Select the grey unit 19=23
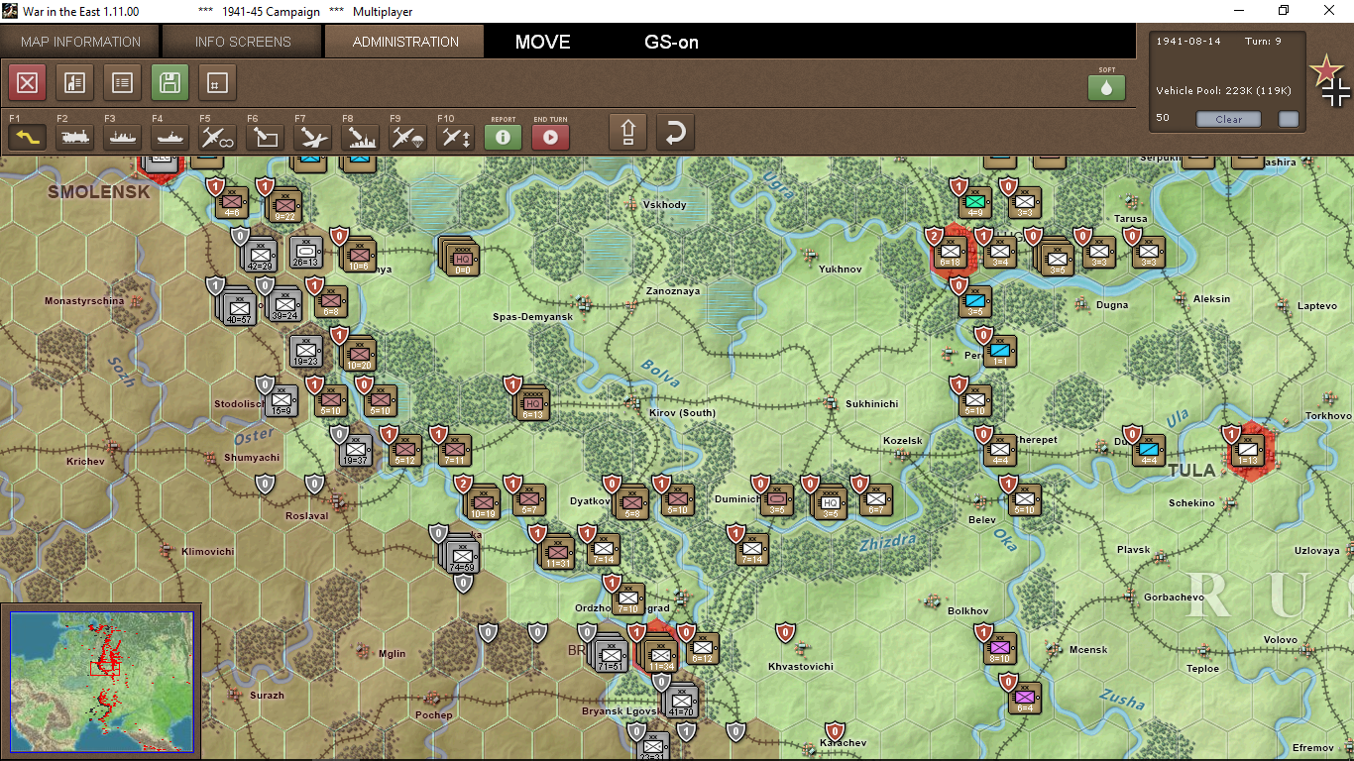The image size is (1354, 761). tap(306, 351)
